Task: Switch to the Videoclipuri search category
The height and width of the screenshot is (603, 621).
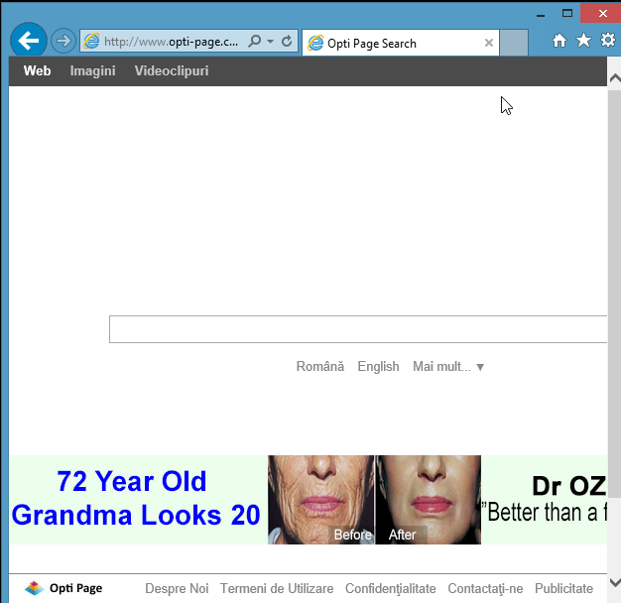Action: pyautogui.click(x=172, y=70)
